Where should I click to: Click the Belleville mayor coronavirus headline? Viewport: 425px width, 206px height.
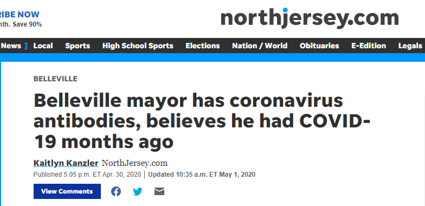click(202, 121)
